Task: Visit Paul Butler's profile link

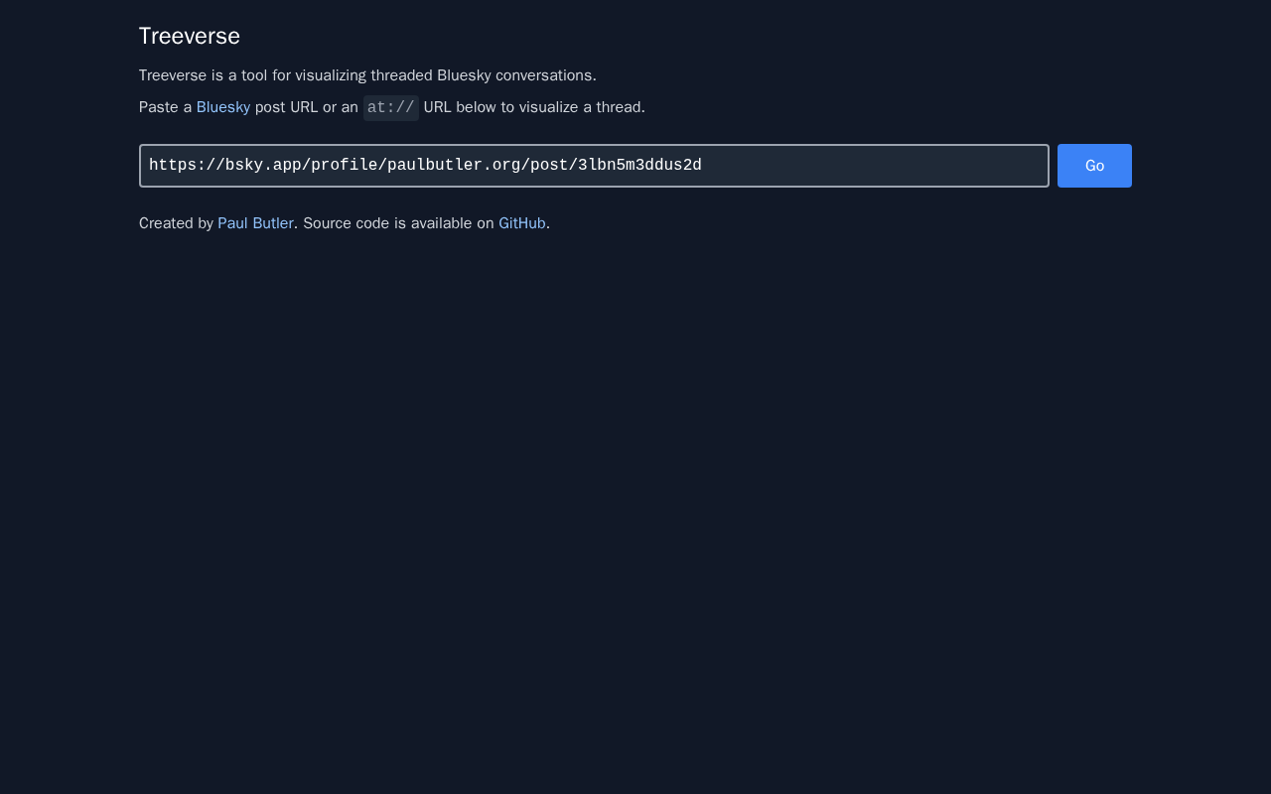Action: coord(255,223)
